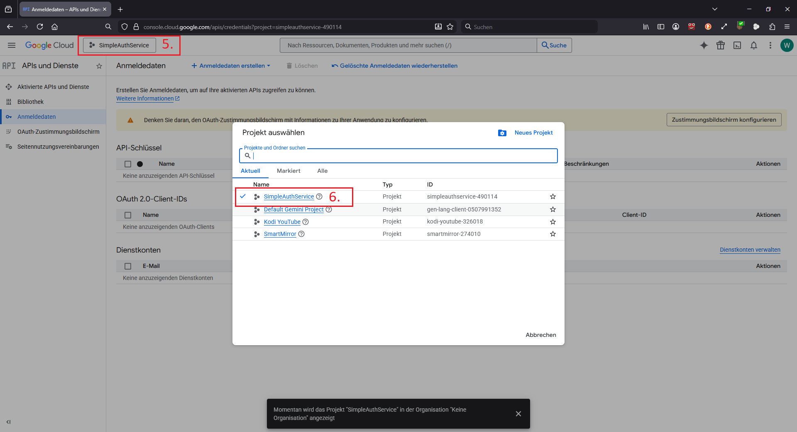Open the account avatar W
This screenshot has width=797, height=432.
[787, 45]
